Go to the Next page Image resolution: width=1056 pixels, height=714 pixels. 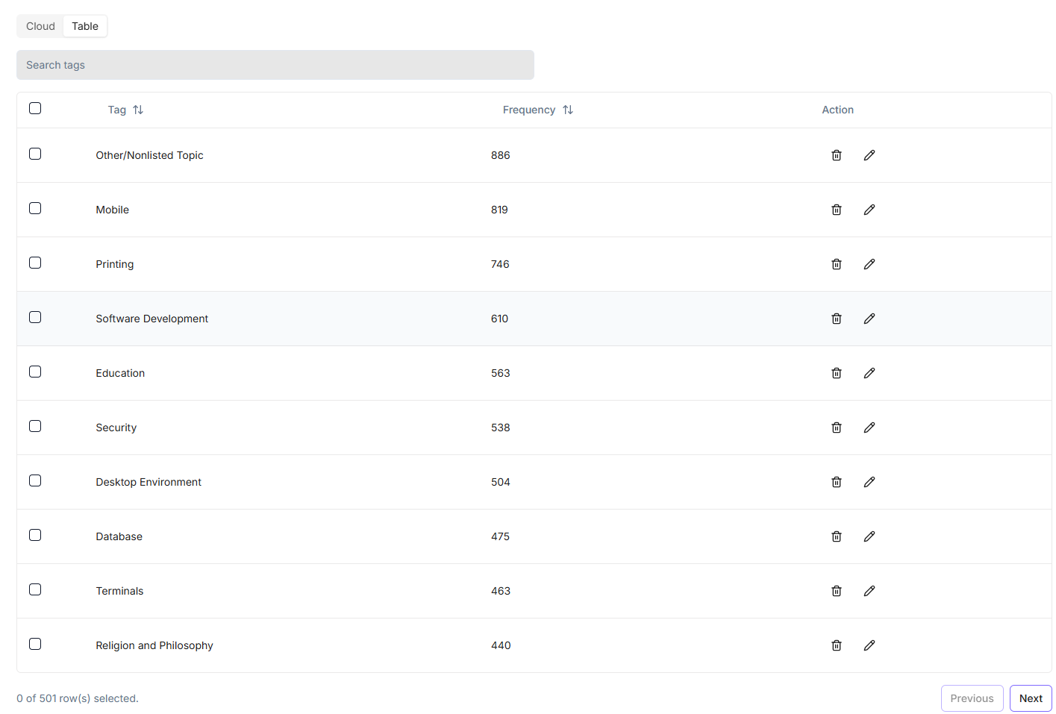pos(1030,698)
